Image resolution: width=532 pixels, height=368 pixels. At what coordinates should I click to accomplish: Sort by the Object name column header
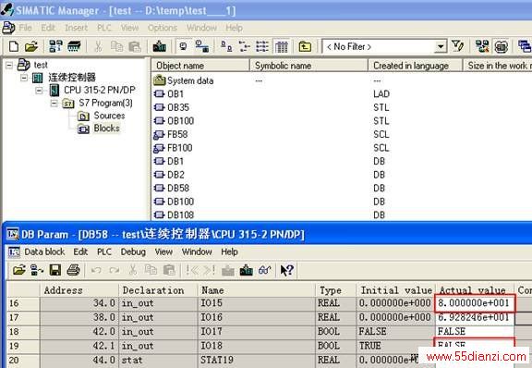pos(200,66)
